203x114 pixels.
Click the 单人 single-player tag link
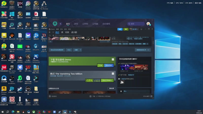[125, 91]
